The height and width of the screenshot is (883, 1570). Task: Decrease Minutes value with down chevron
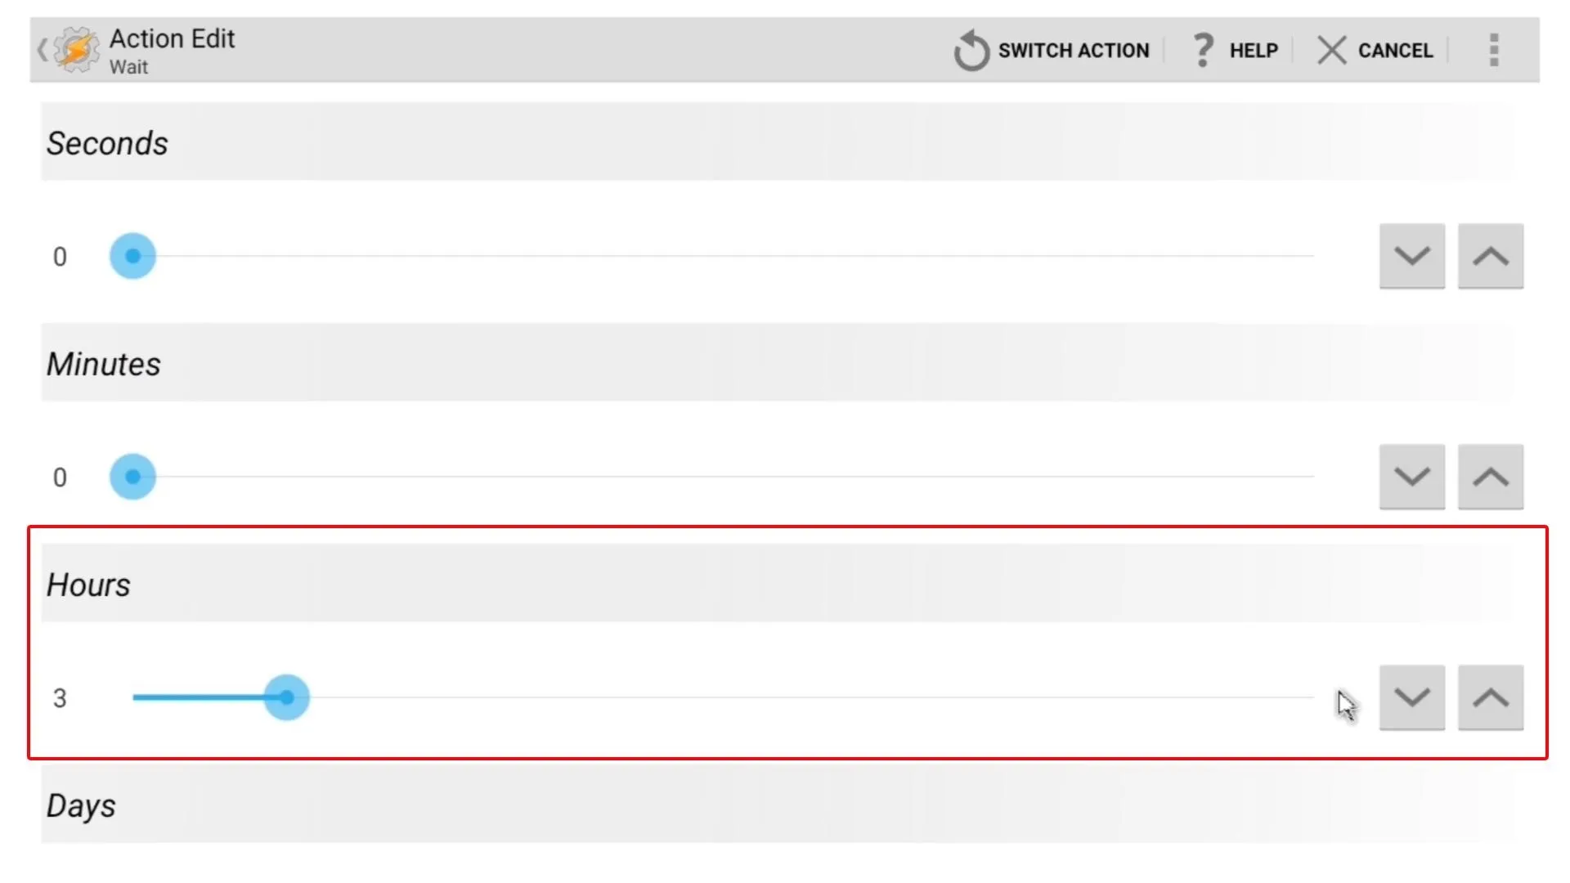pyautogui.click(x=1411, y=477)
